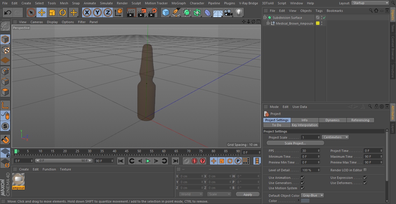396x204 pixels.
Task: Enable Render LOD in Editor checkbox
Action: (x=365, y=170)
